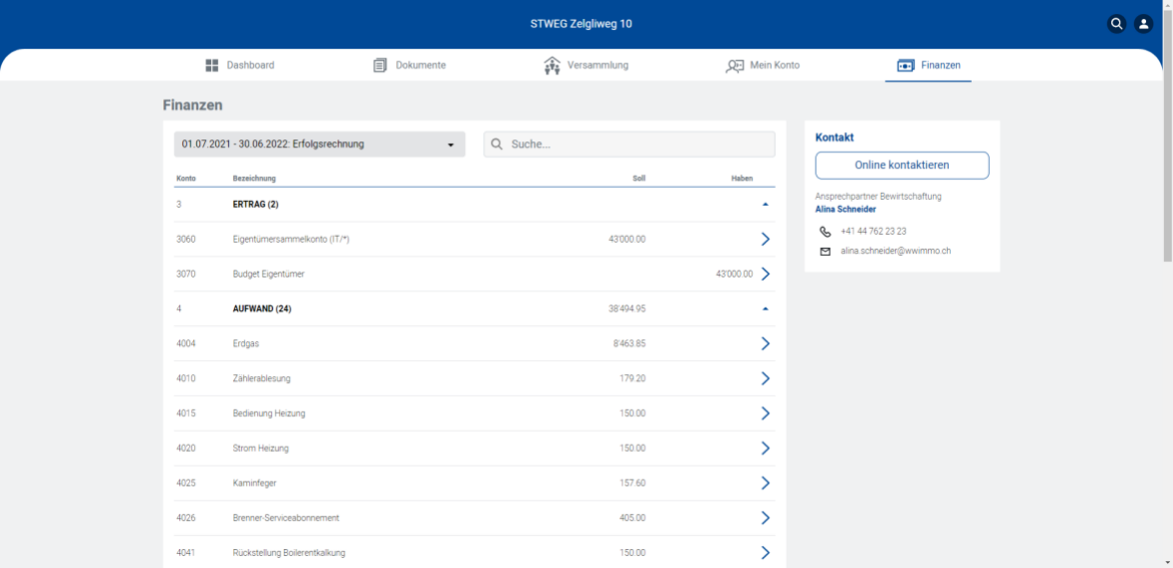Click the Brenner-Serviceabonnement amount 405.00
The width and height of the screenshot is (1173, 568).
point(633,518)
